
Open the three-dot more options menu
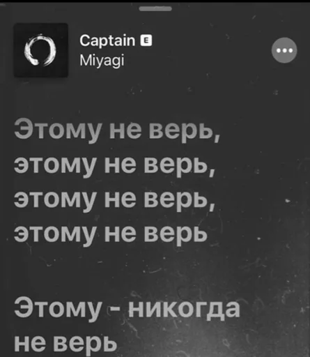pos(284,50)
